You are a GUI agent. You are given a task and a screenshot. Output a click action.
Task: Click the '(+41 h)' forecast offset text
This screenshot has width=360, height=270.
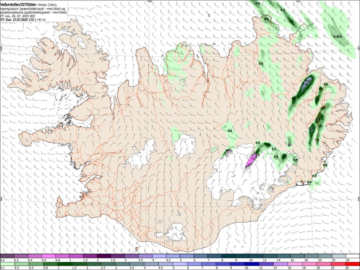pos(40,20)
